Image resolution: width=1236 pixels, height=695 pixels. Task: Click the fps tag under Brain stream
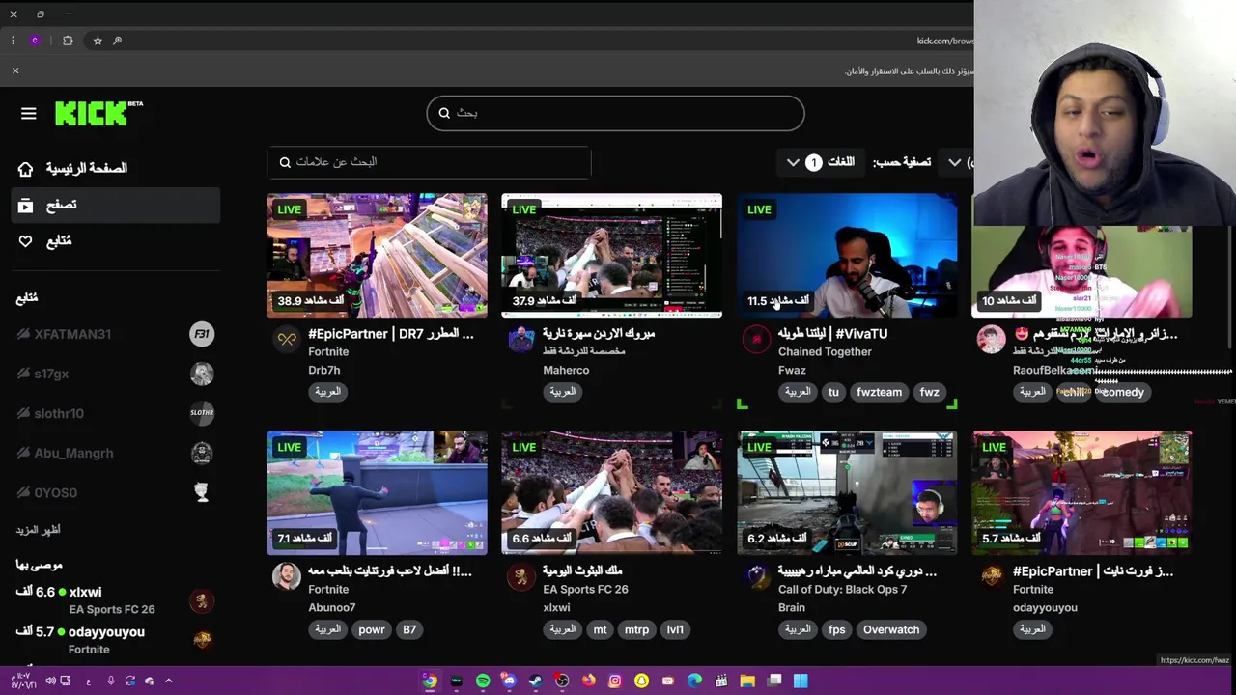click(837, 629)
